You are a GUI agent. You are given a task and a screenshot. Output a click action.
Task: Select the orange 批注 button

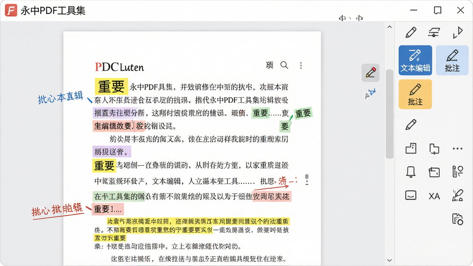click(415, 94)
